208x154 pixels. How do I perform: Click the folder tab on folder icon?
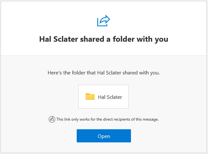(88, 94)
